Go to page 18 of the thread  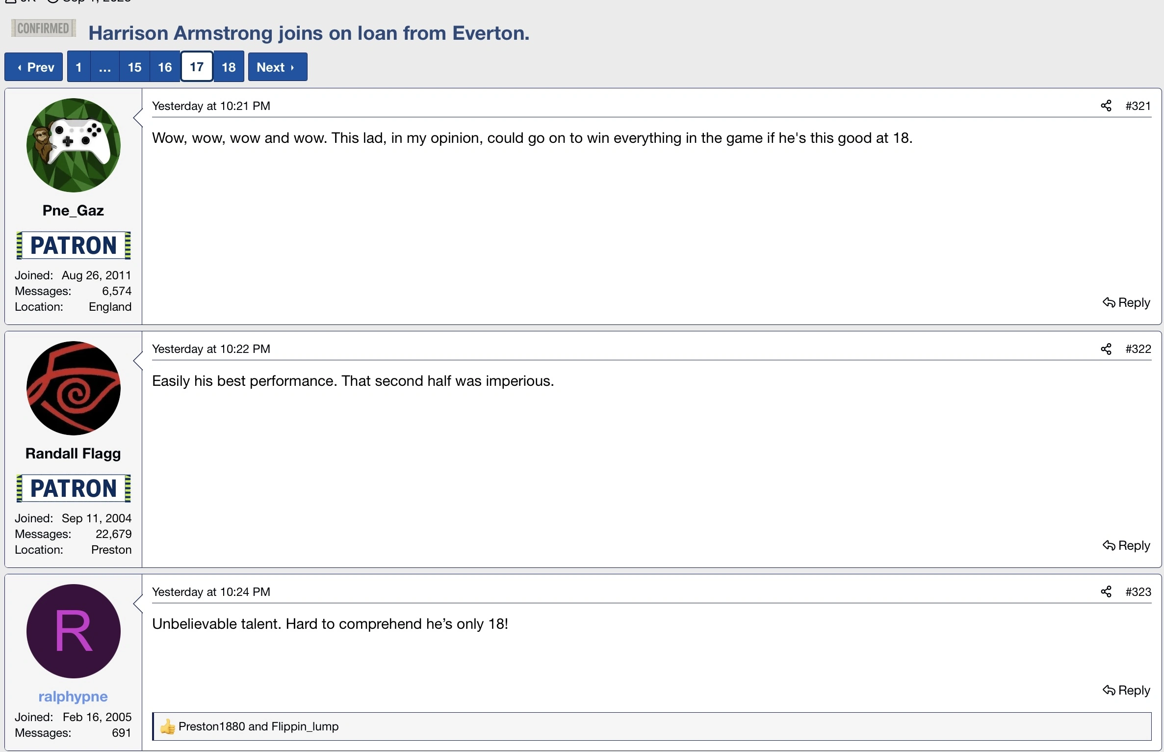click(x=229, y=67)
